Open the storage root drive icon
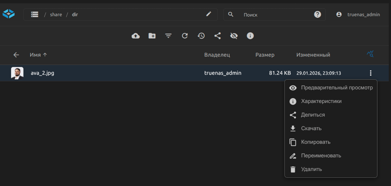 click(35, 15)
